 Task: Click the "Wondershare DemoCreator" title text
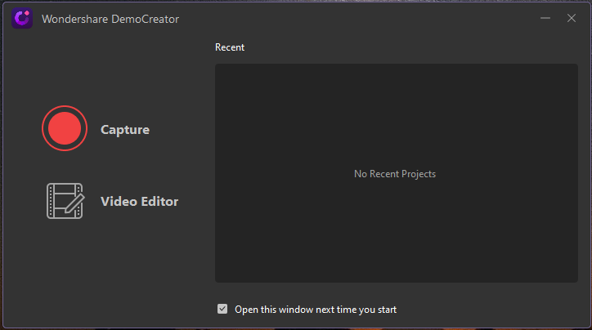(x=110, y=19)
